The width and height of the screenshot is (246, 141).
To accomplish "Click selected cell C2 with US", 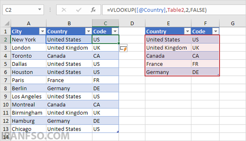I will pyautogui.click(x=105, y=39).
